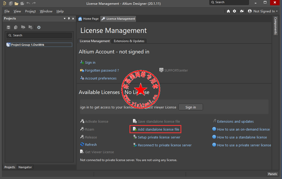Switch to the Navigator panel tab
Screen dimensions: 282x179
pos(25,167)
